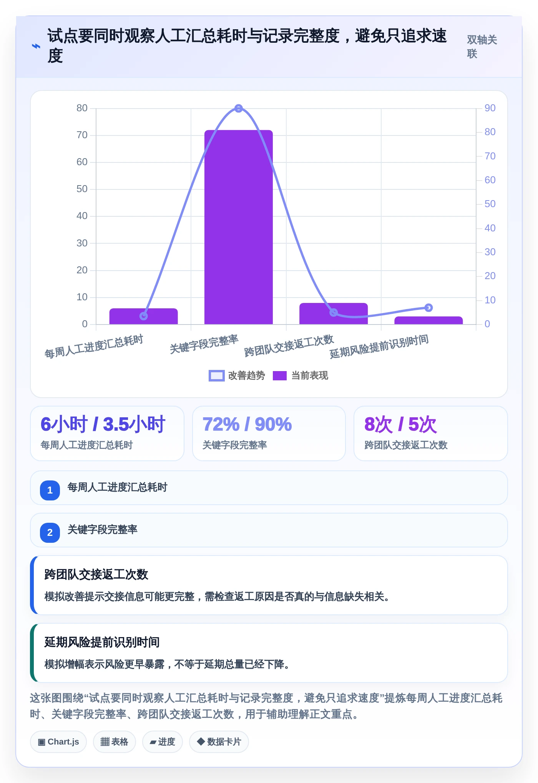Open the 跨团队交接返工次数 note card heading
Image resolution: width=538 pixels, height=783 pixels.
[96, 574]
